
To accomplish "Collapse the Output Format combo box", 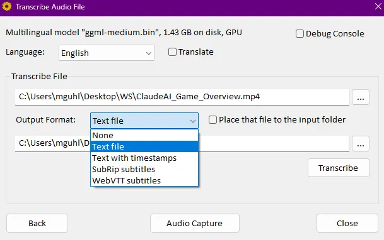I will click(144, 121).
